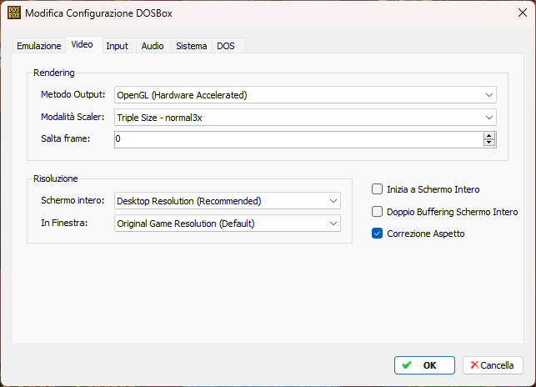The width and height of the screenshot is (536, 387).
Task: Close the Modifica Configurazione DOSBox window
Action: click(523, 13)
